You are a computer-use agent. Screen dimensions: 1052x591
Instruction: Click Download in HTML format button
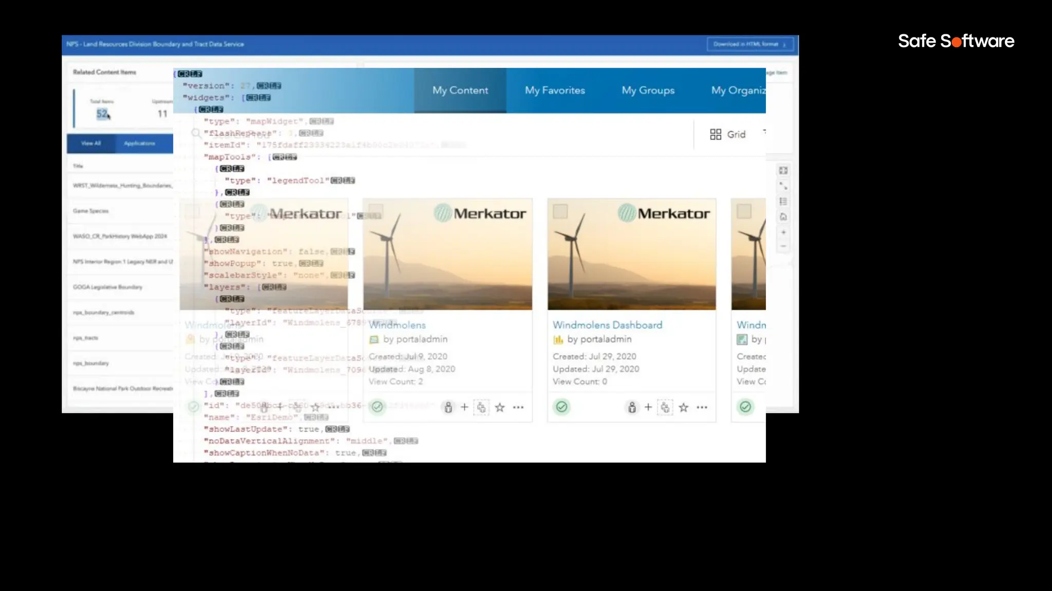(749, 44)
